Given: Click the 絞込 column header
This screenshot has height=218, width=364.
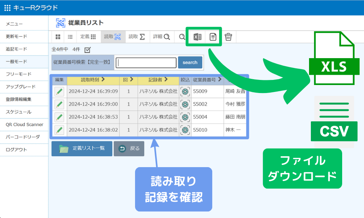Looking at the screenshot, I should pyautogui.click(x=185, y=80).
